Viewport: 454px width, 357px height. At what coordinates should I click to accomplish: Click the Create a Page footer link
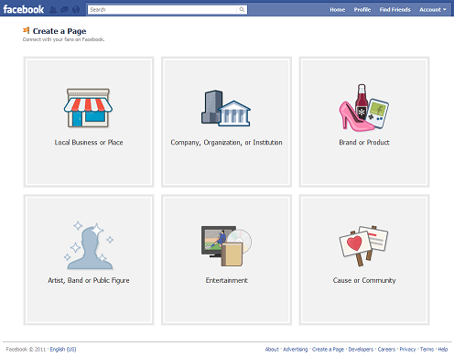pyautogui.click(x=328, y=350)
